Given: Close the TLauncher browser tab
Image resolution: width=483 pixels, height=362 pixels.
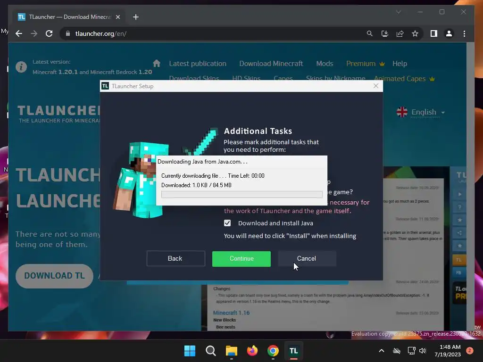Looking at the screenshot, I should (117, 17).
